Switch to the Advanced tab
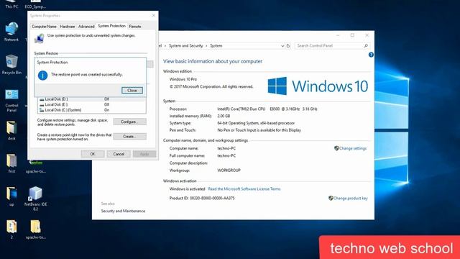 [86, 27]
